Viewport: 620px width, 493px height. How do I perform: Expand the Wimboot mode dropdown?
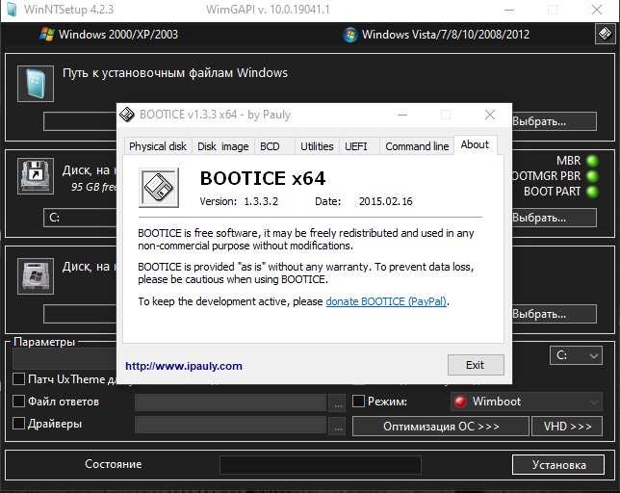pyautogui.click(x=527, y=402)
